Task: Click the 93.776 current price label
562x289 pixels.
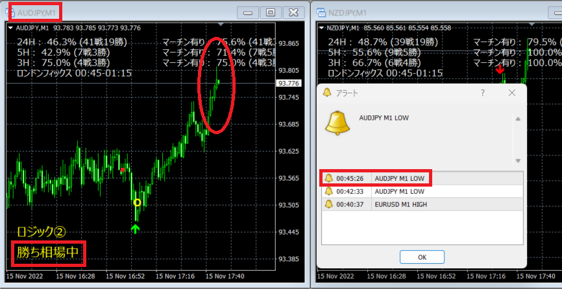Action: click(288, 84)
